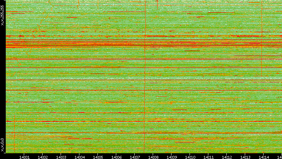
Task: Select the 14:12 time axis label
Action: point(227,157)
